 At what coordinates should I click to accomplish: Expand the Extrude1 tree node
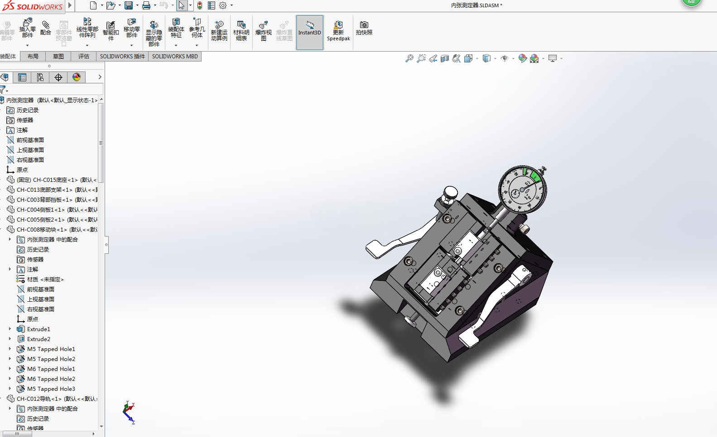(10, 329)
